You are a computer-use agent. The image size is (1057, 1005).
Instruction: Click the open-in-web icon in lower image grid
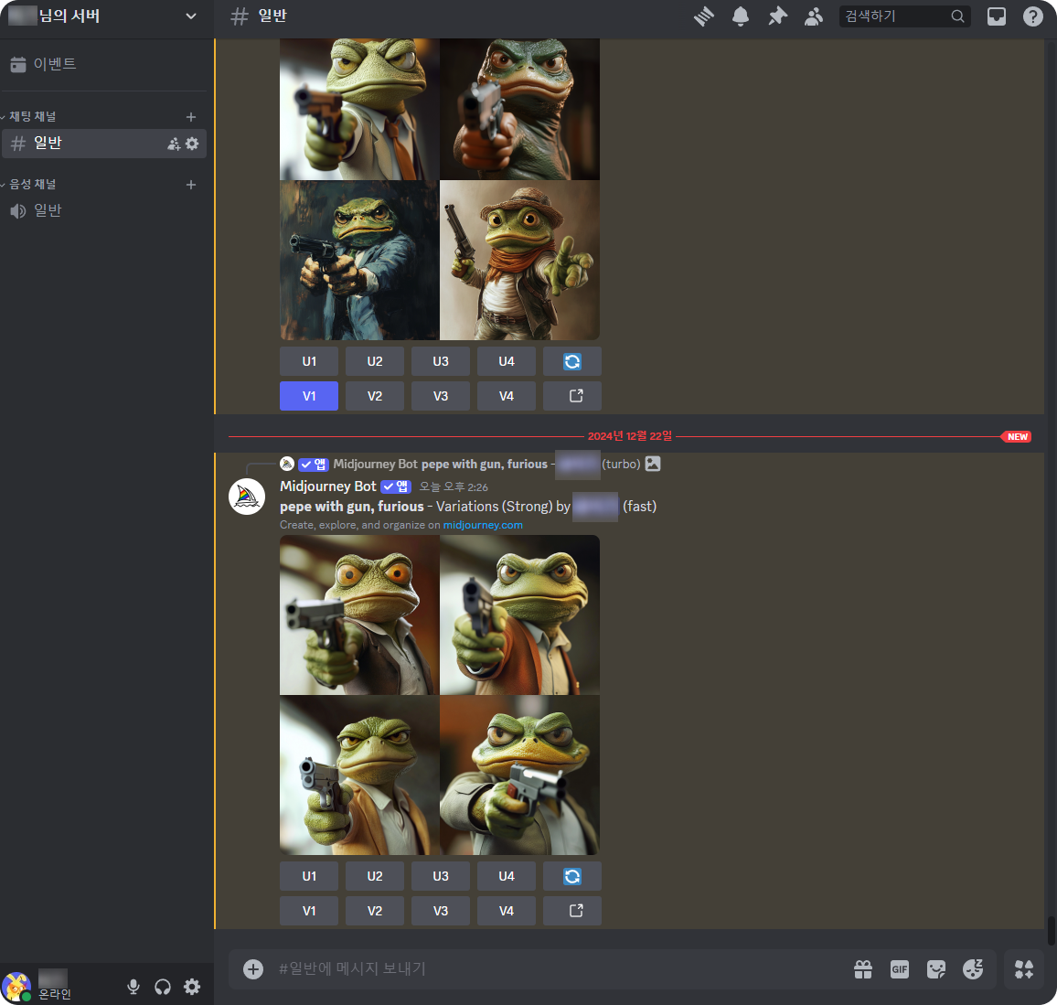[x=572, y=911]
